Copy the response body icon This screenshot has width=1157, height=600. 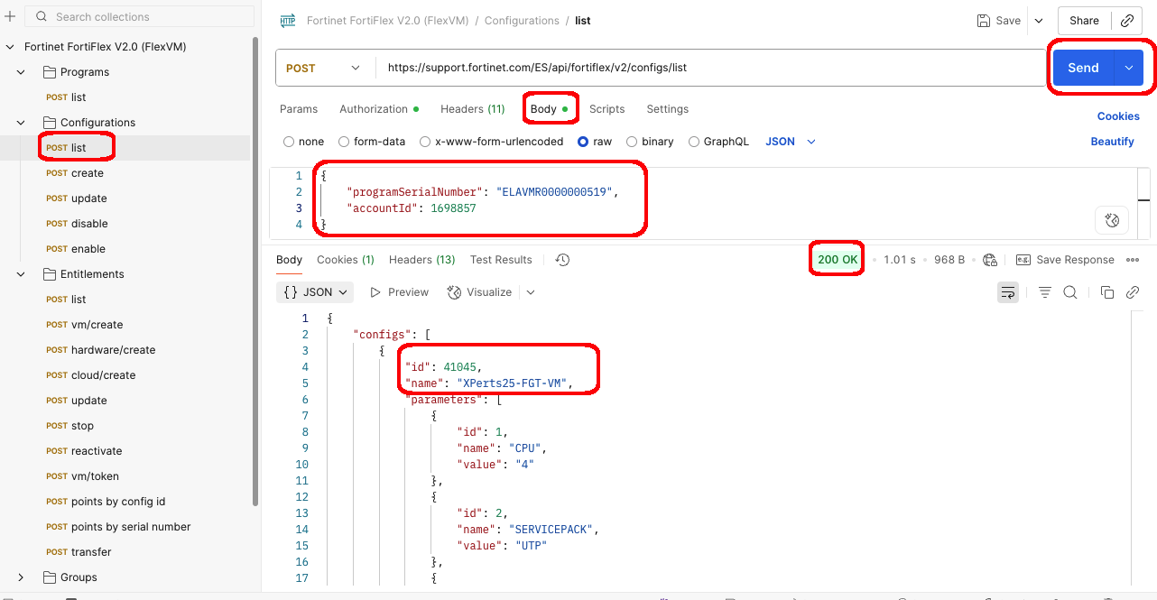point(1107,292)
